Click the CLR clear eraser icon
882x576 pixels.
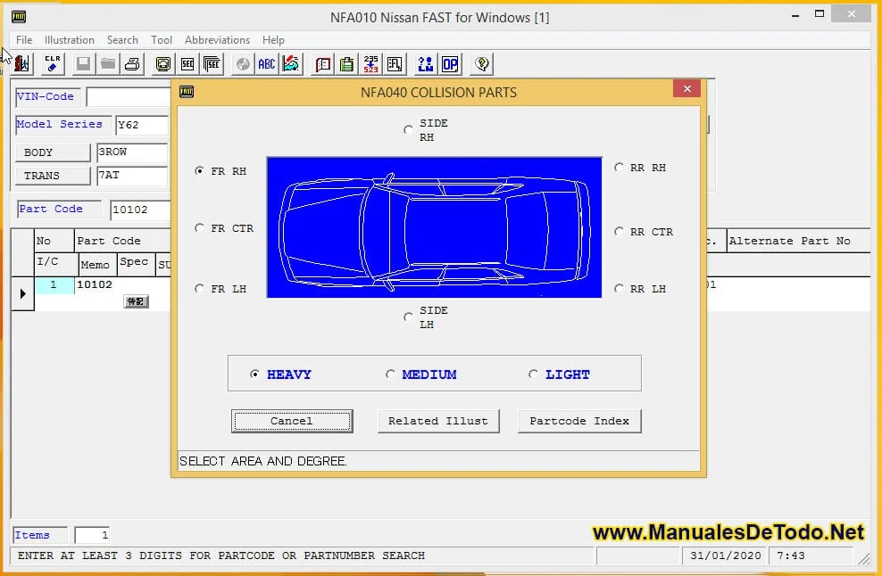coord(53,64)
